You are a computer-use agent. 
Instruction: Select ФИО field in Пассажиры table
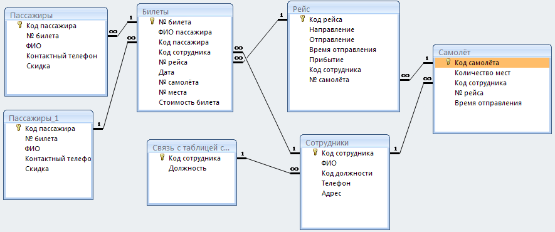coord(34,46)
